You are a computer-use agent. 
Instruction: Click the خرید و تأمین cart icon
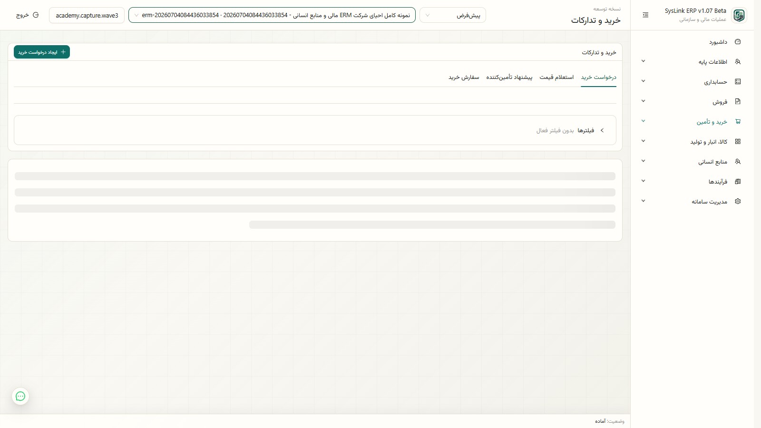pos(738,122)
